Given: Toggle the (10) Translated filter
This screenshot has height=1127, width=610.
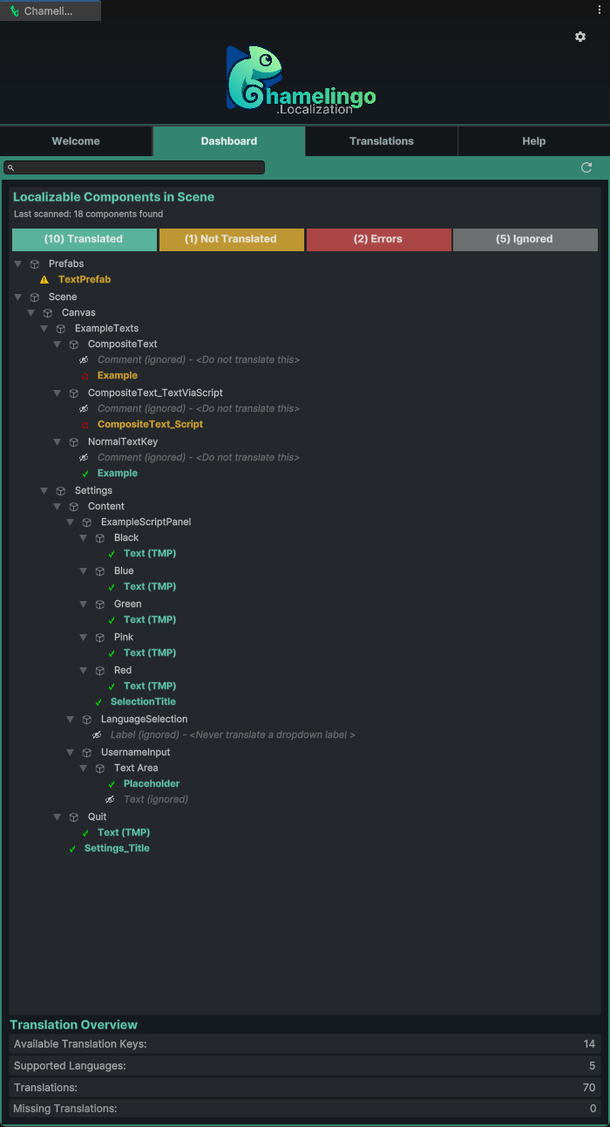Looking at the screenshot, I should point(84,239).
